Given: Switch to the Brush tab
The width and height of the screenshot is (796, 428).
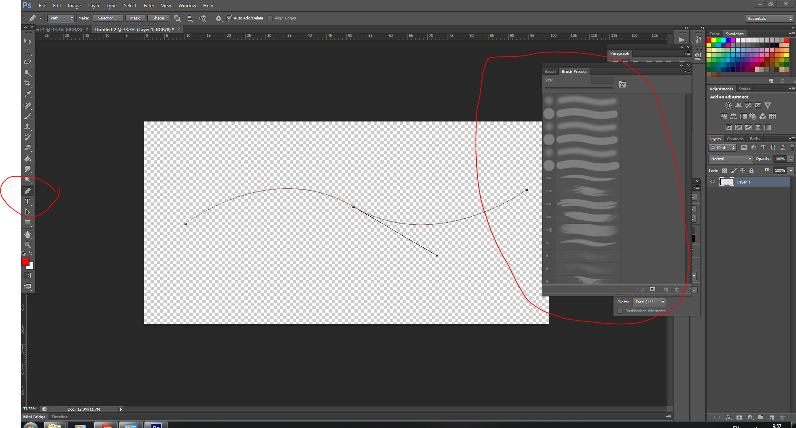Looking at the screenshot, I should (550, 72).
